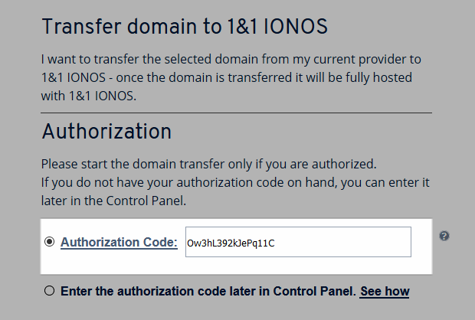Viewport: 475px width, 320px height.
Task: Open the "See how" link
Action: pos(385,292)
